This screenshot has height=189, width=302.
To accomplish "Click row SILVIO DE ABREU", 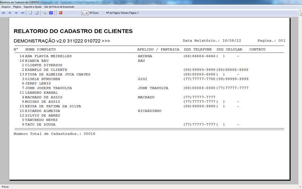I will click(x=40, y=116).
